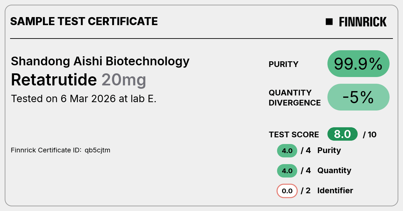This screenshot has height=211, width=403.
Task: Click the 4.0 Purity score pill
Action: 287,151
